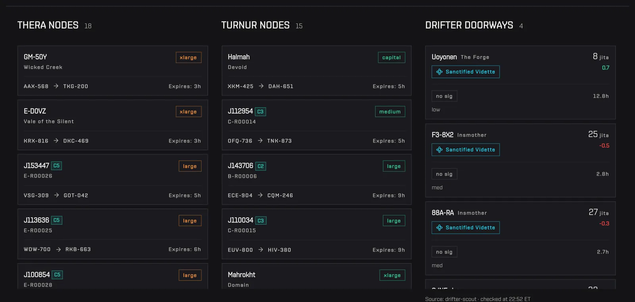Click the large tag on J100854 card
The width and height of the screenshot is (635, 302).
click(190, 275)
